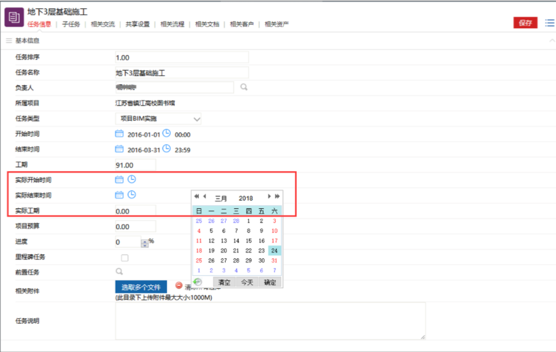The height and width of the screenshot is (352, 556).
Task: Go to previous year in calendar popup
Action: (196, 196)
